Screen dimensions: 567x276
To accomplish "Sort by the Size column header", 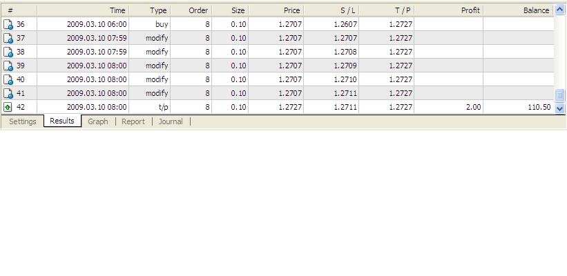I will coord(230,10).
